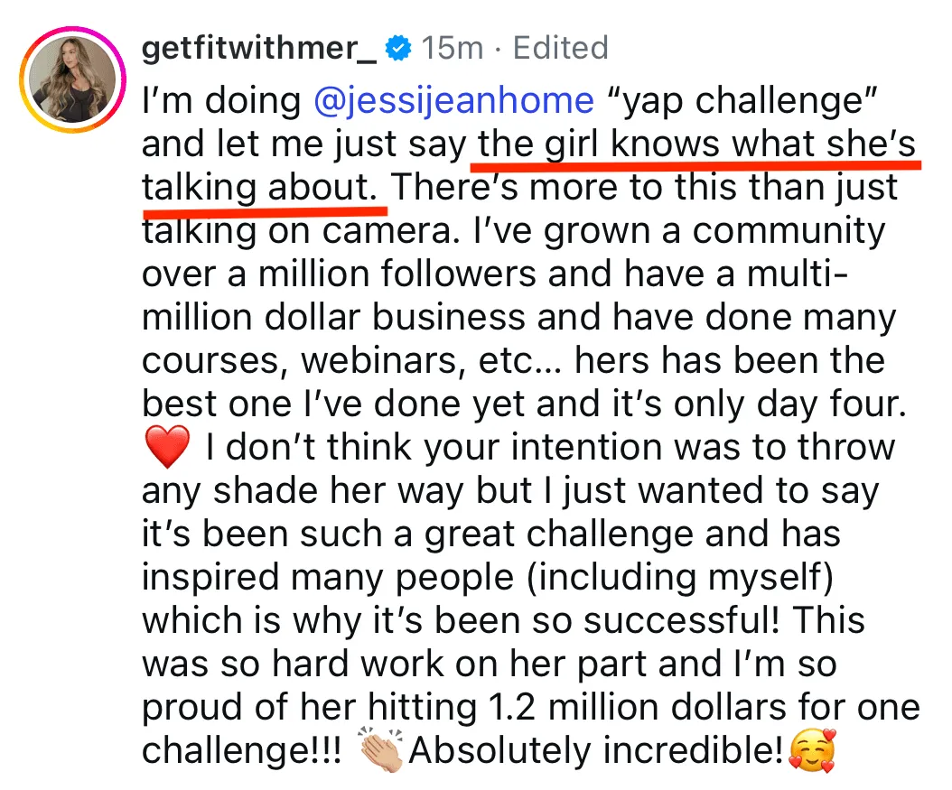Click the red heart emoji
Viewport: 952px width, 790px height.
168,447
